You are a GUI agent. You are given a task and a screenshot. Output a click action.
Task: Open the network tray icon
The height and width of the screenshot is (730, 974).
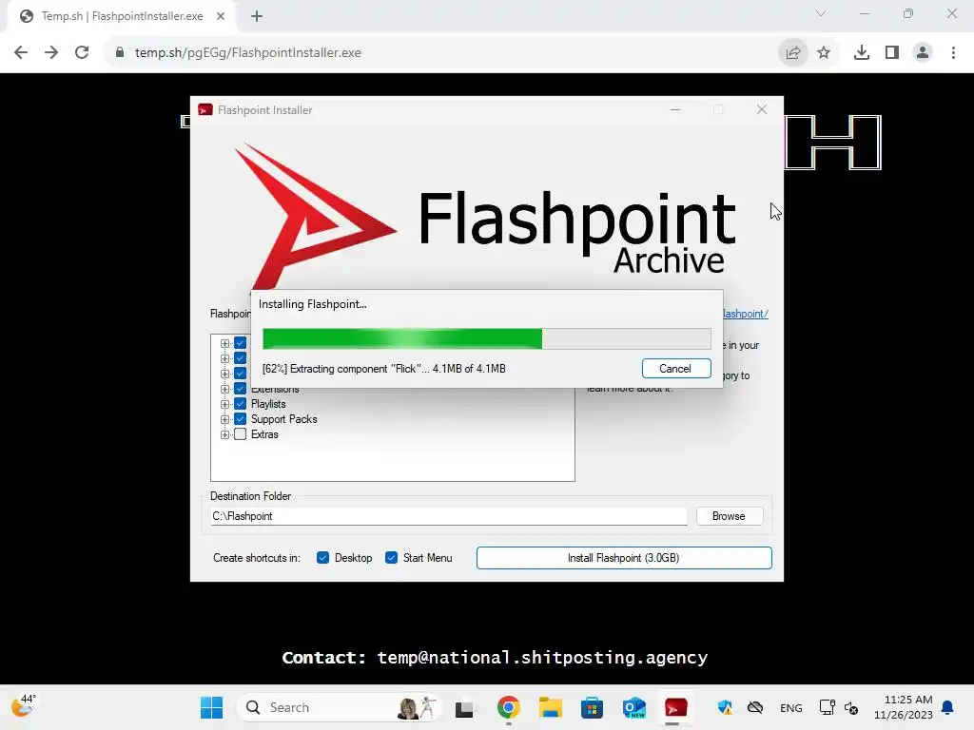827,707
